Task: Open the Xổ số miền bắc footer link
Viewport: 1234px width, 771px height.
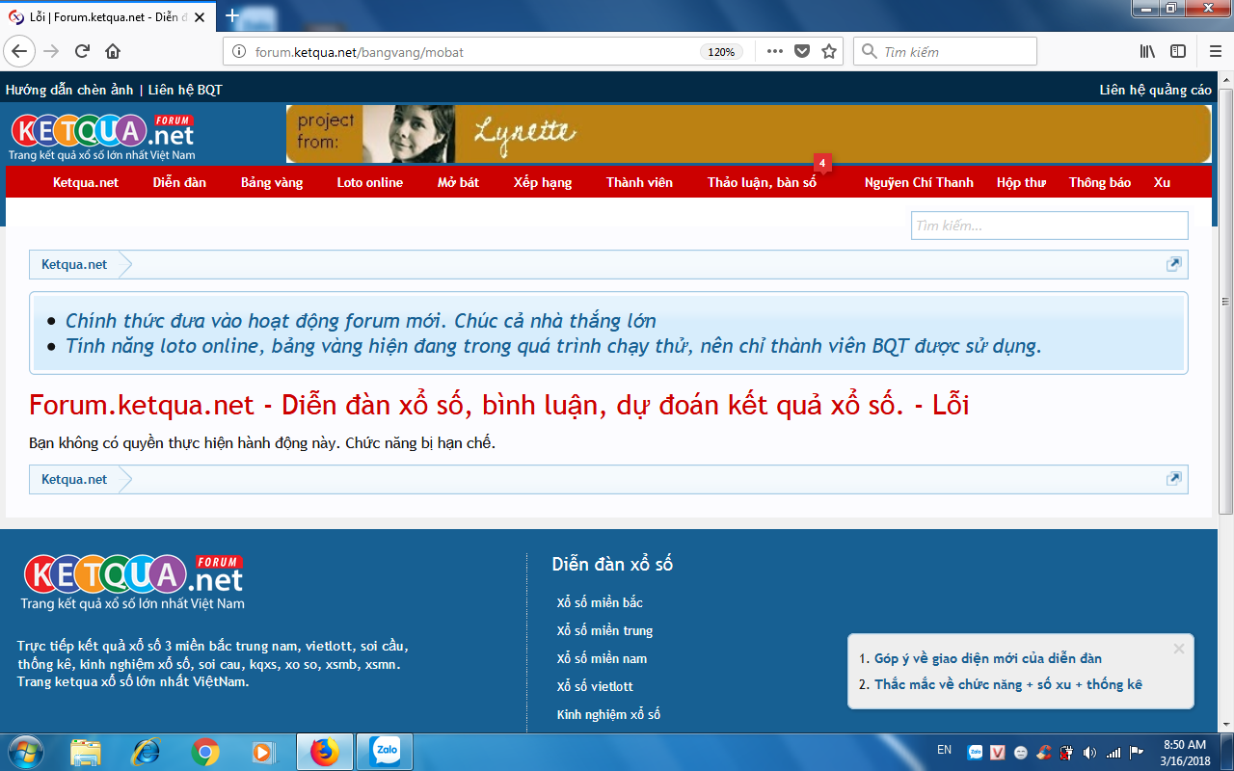Action: (x=600, y=602)
